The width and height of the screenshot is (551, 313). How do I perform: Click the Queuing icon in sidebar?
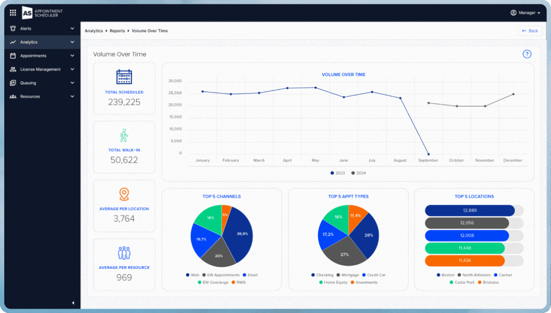point(13,83)
